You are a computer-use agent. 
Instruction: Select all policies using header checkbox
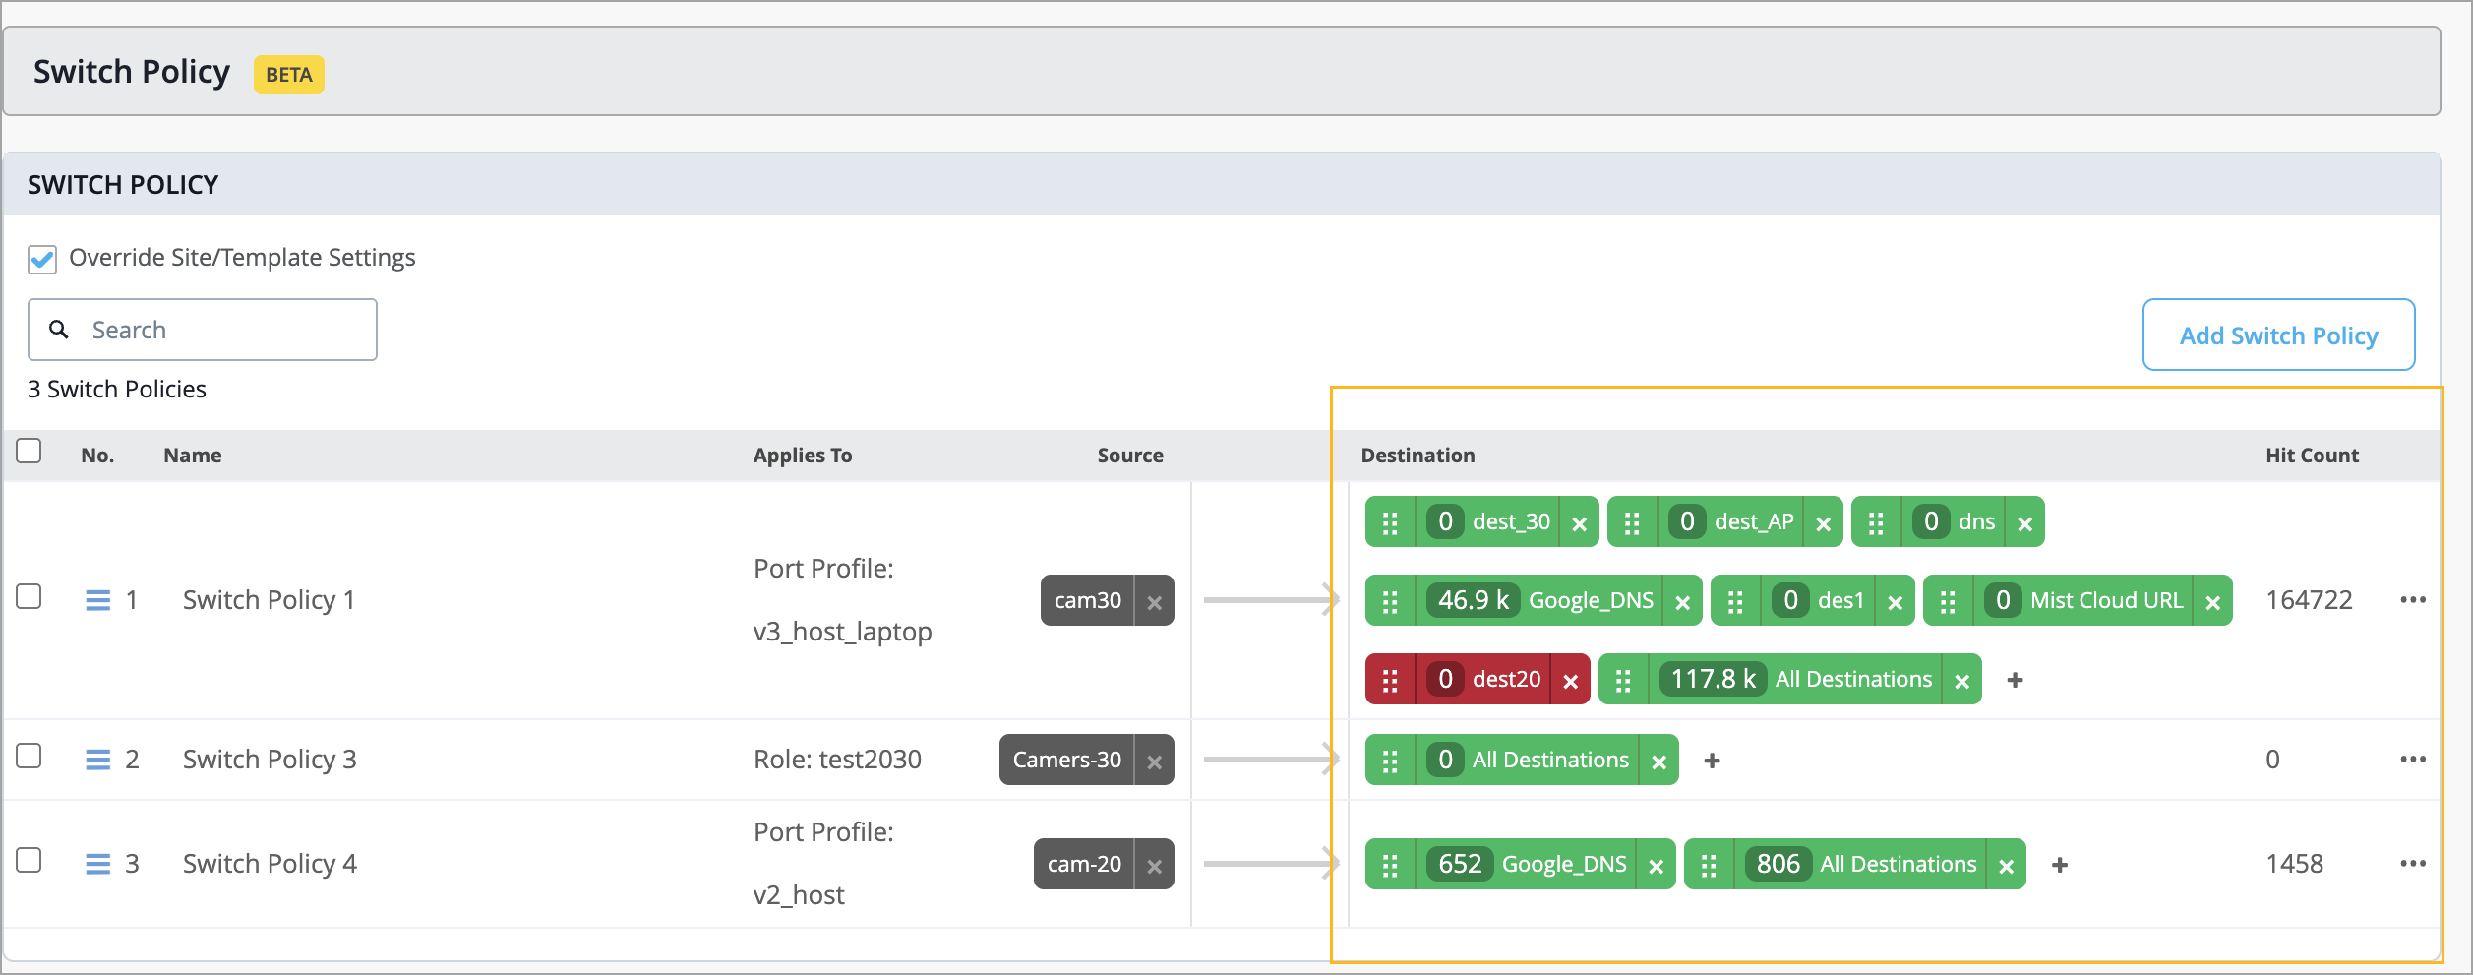click(x=29, y=451)
